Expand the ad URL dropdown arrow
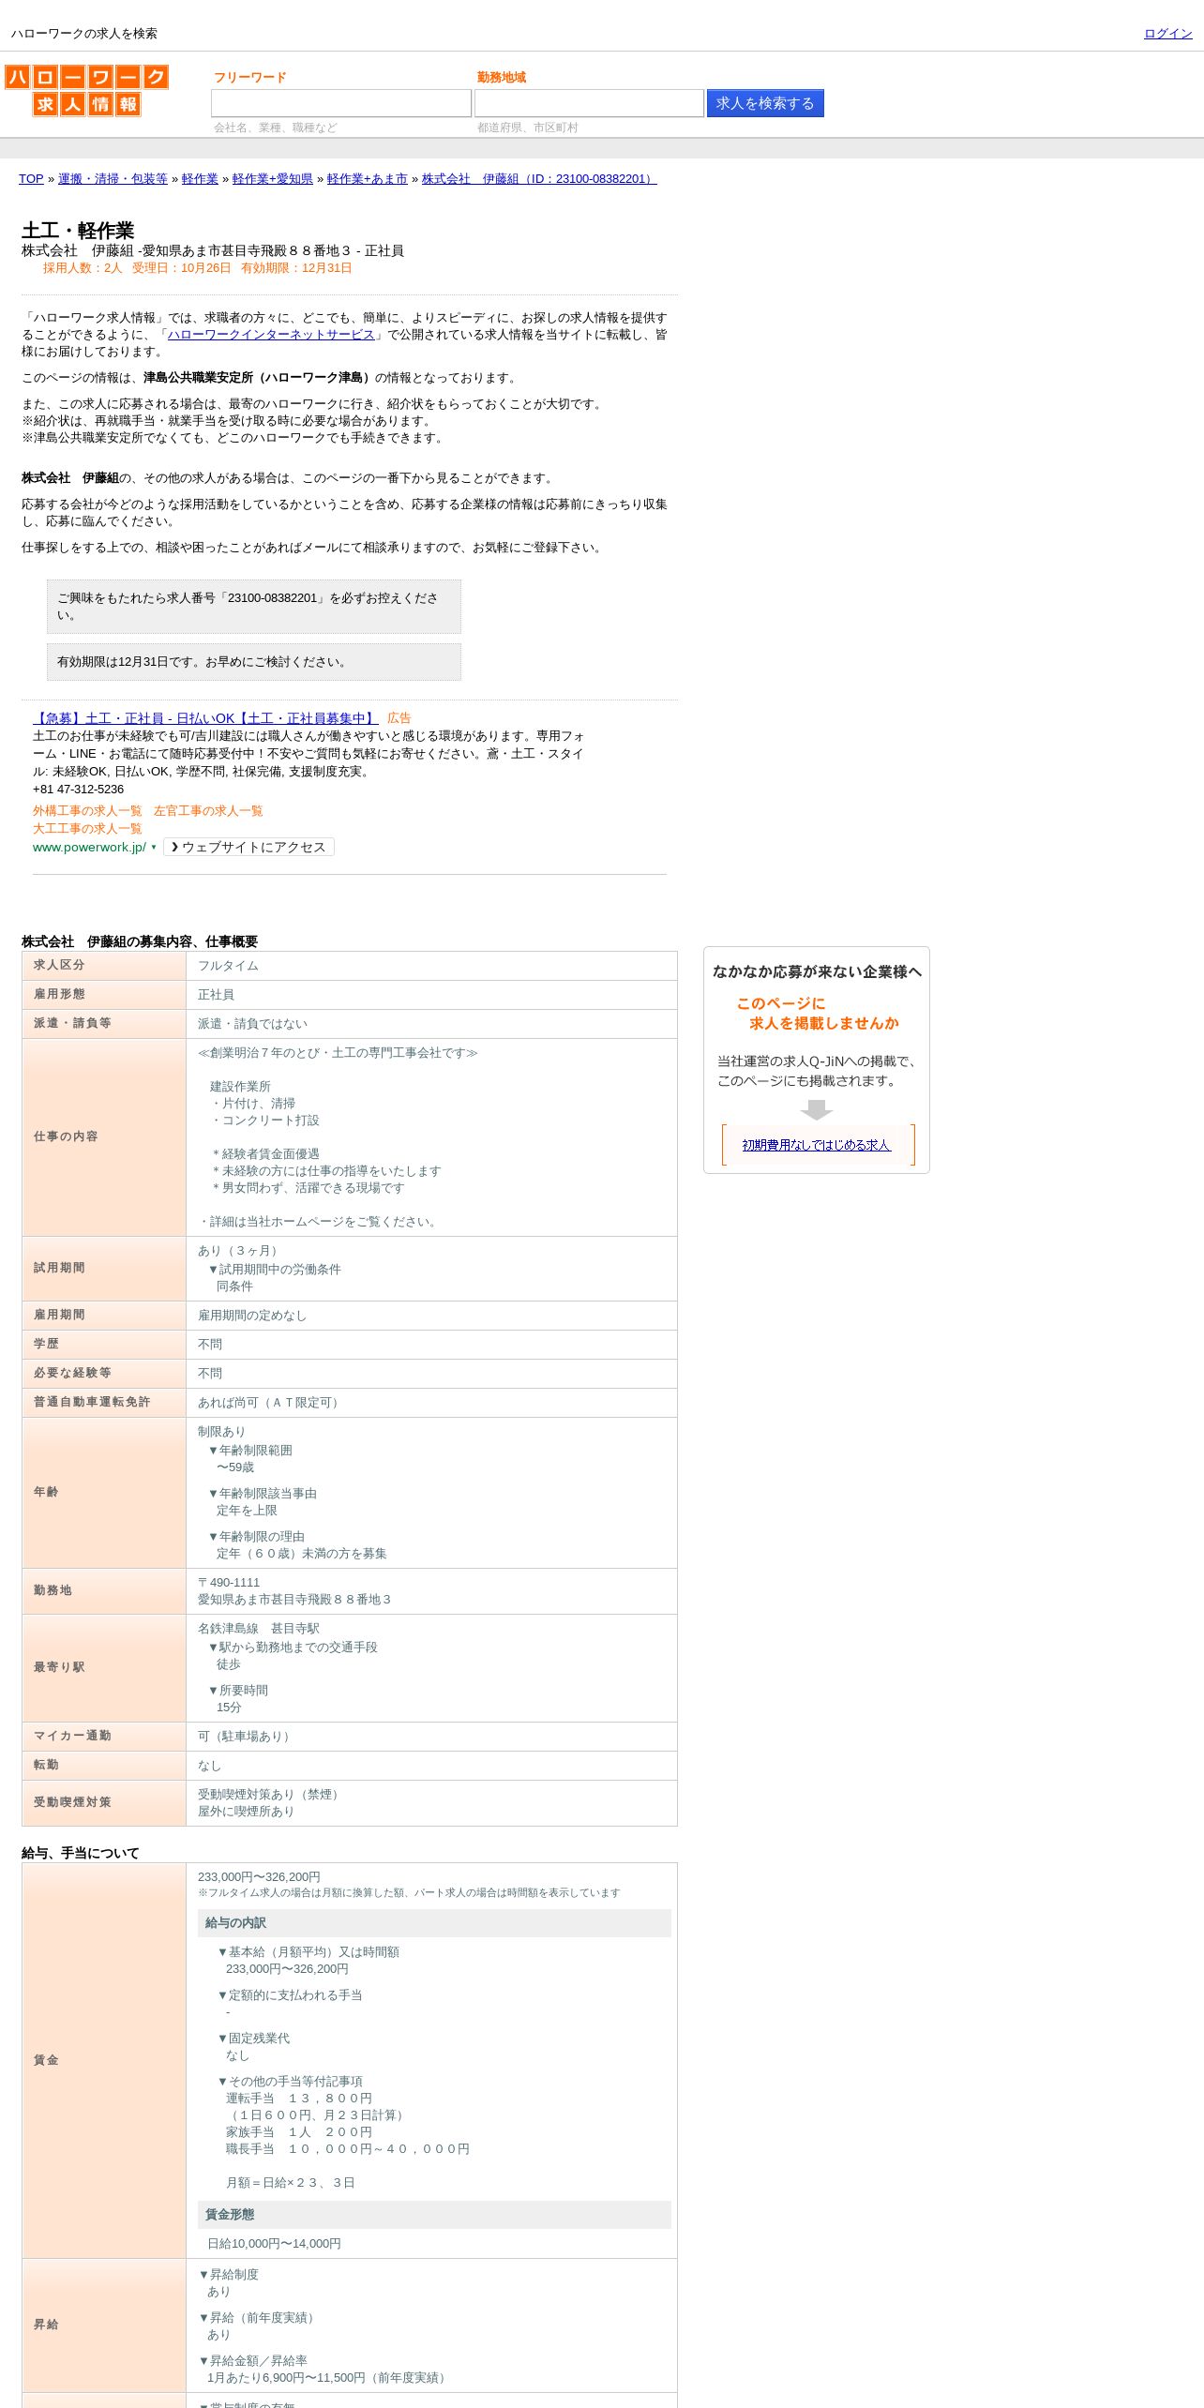 tap(154, 848)
